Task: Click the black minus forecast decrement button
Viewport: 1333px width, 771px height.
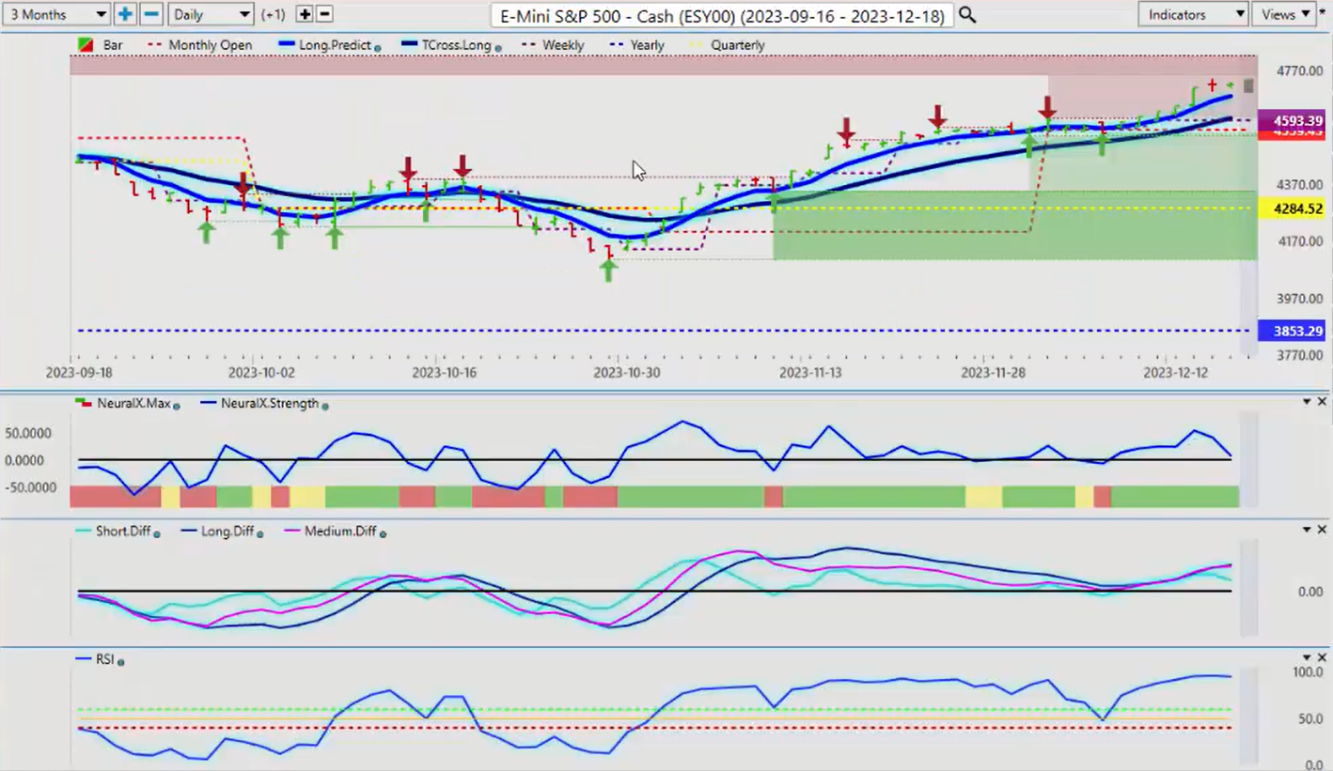Action: pyautogui.click(x=324, y=14)
